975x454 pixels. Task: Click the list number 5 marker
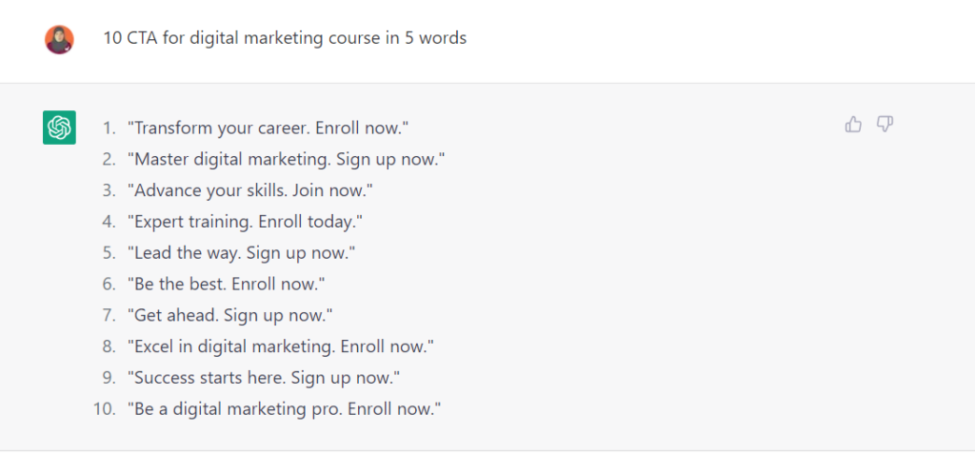coord(109,253)
